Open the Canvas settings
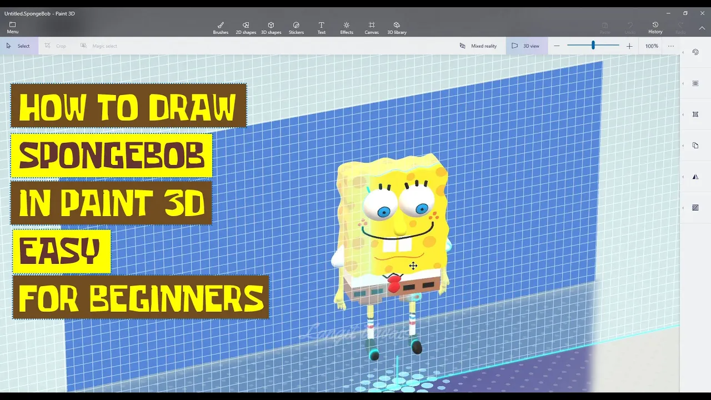711x400 pixels. [x=372, y=28]
